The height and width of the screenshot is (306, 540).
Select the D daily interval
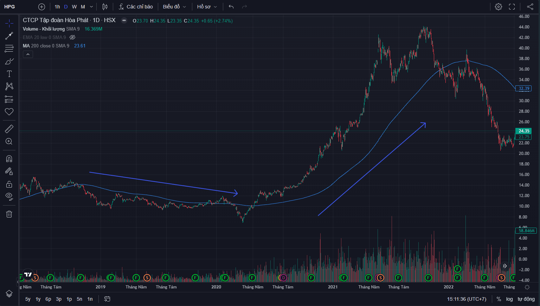pyautogui.click(x=66, y=7)
